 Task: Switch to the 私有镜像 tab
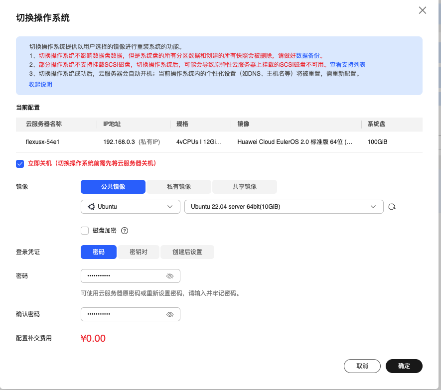(179, 187)
